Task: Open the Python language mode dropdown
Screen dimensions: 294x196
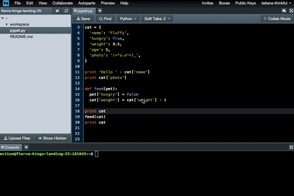Action: pyautogui.click(x=128, y=19)
